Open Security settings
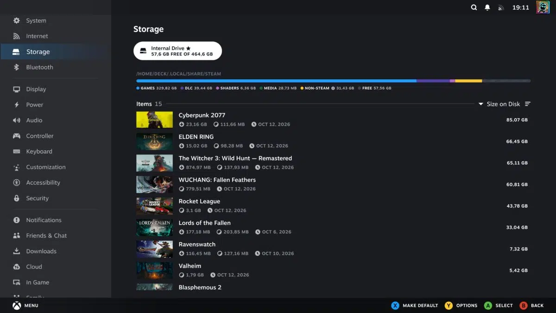Image resolution: width=556 pixels, height=313 pixels. 56,198
